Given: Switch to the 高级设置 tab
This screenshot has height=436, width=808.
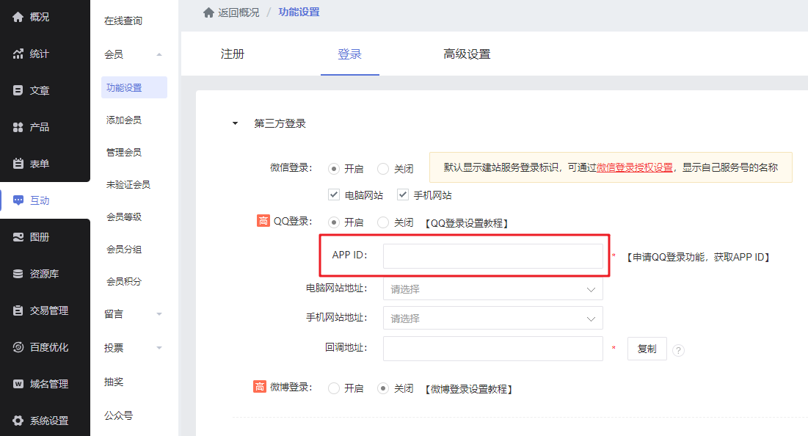Looking at the screenshot, I should (x=467, y=54).
